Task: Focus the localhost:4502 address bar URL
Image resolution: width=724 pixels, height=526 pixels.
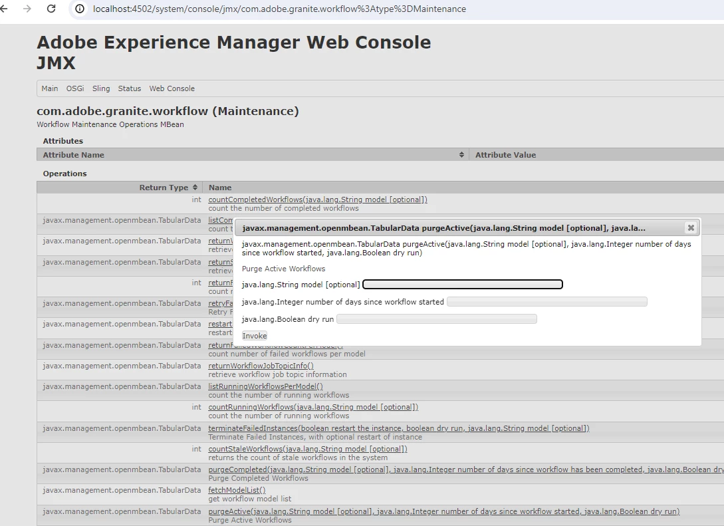Action: pos(279,9)
